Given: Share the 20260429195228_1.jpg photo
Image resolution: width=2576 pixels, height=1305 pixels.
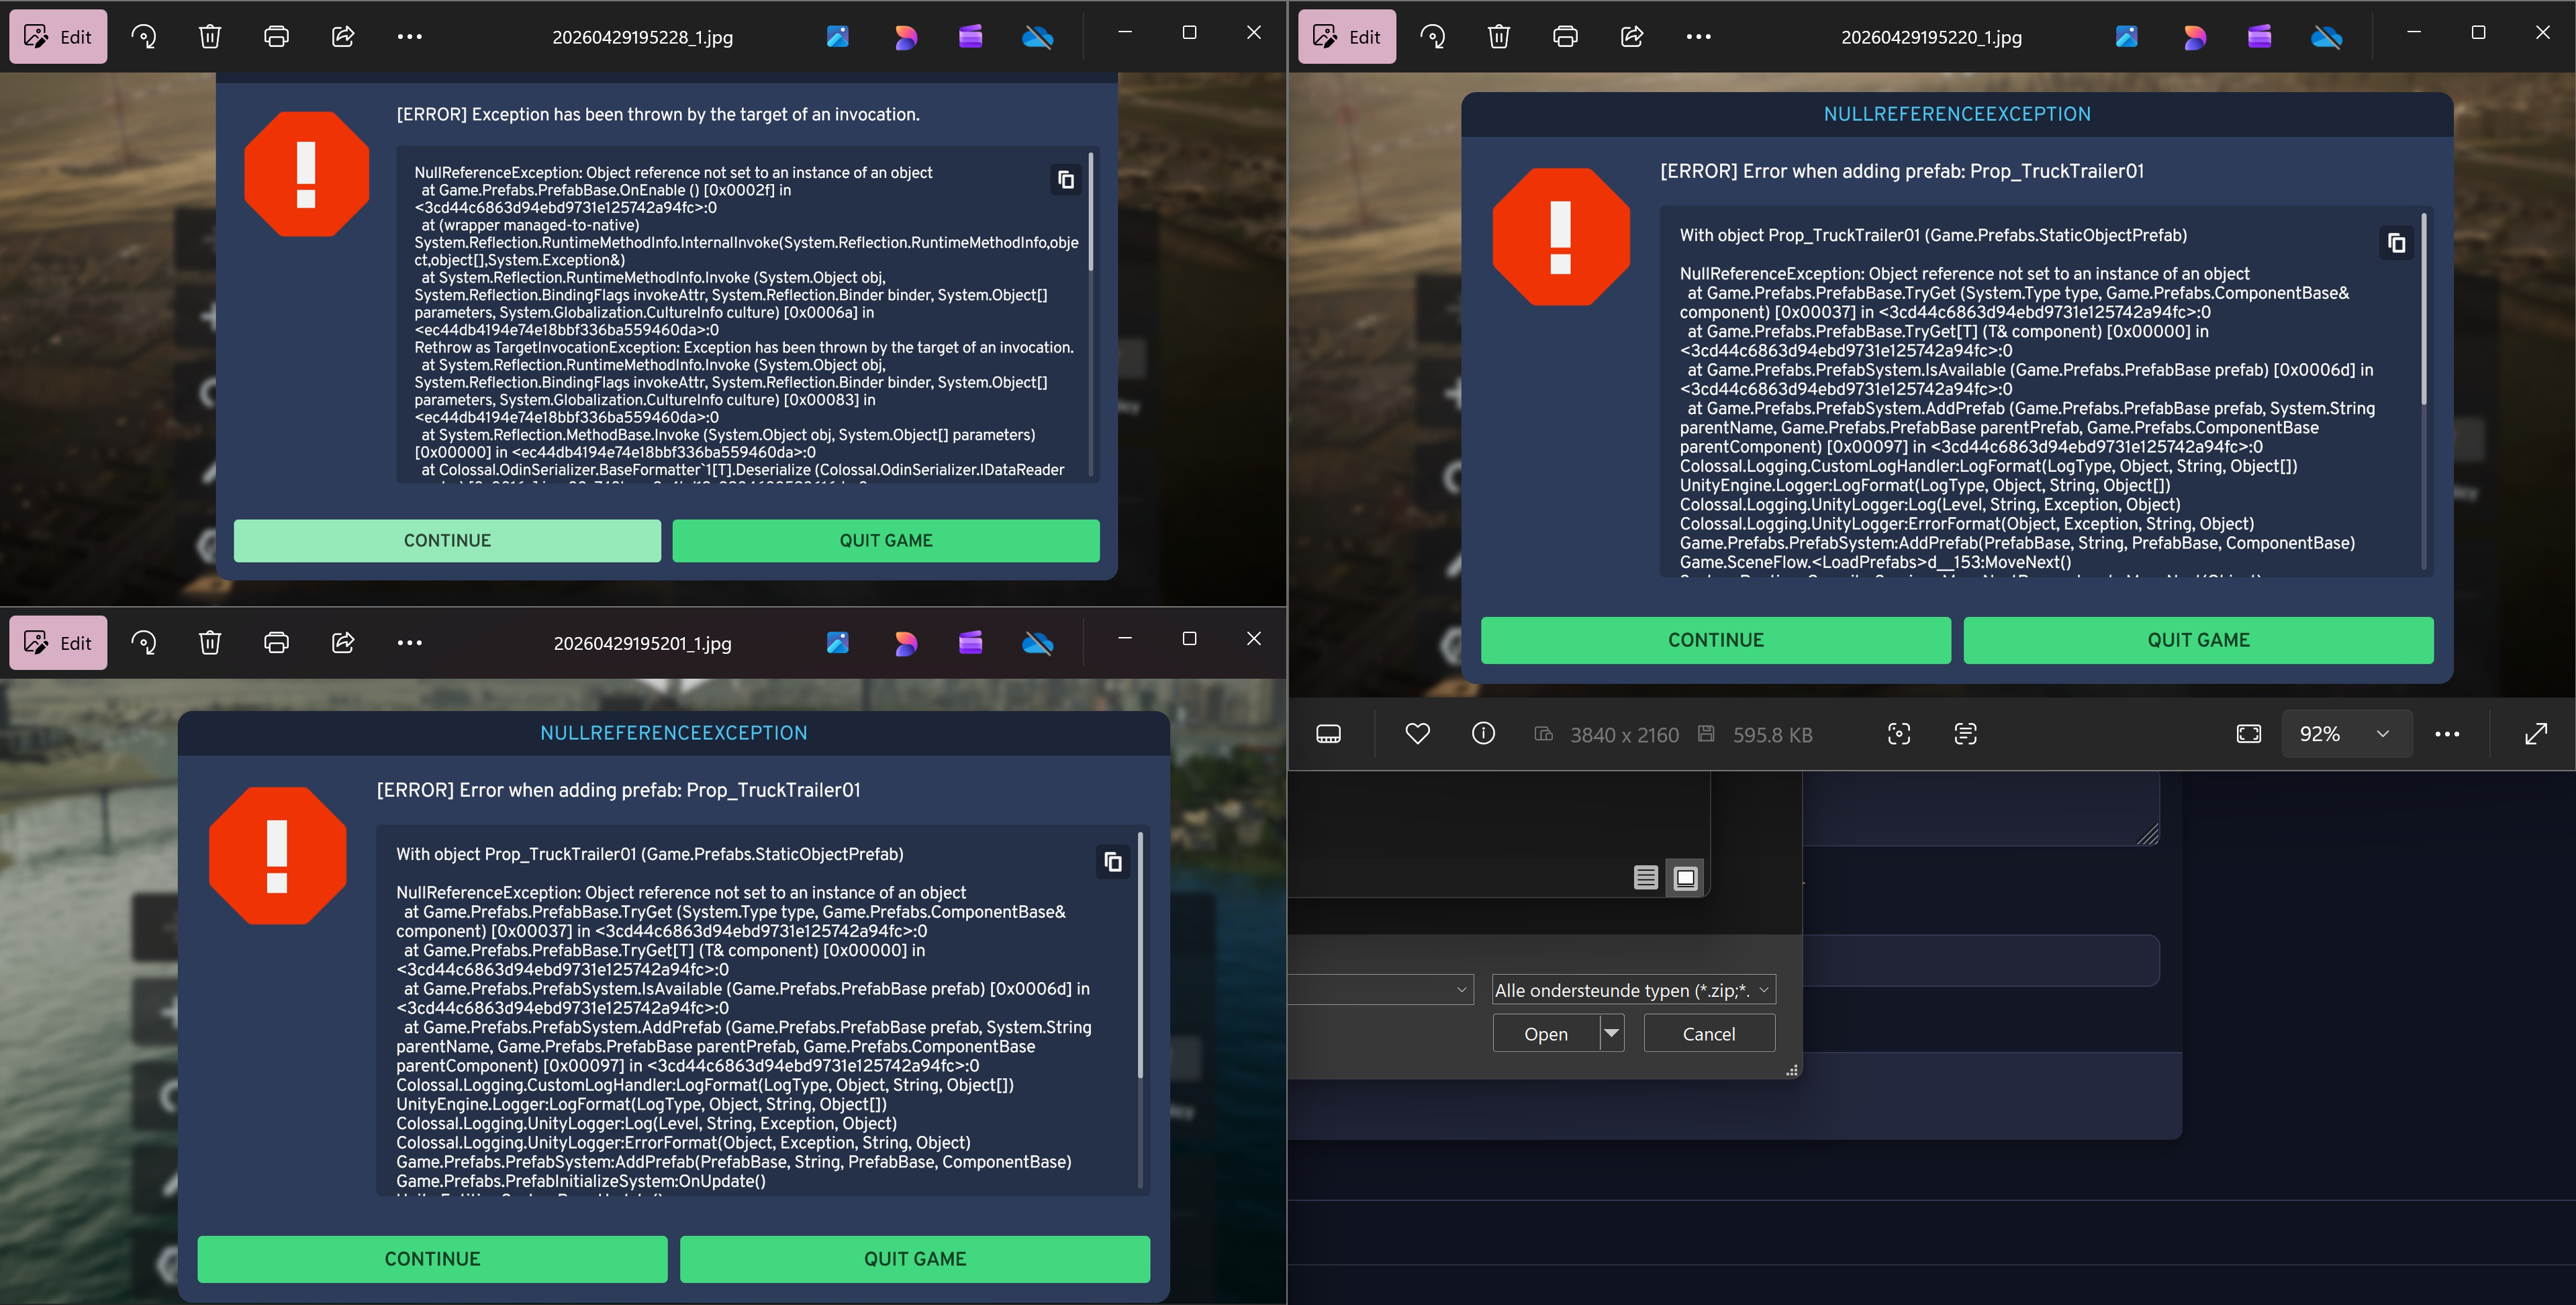Looking at the screenshot, I should pos(343,37).
